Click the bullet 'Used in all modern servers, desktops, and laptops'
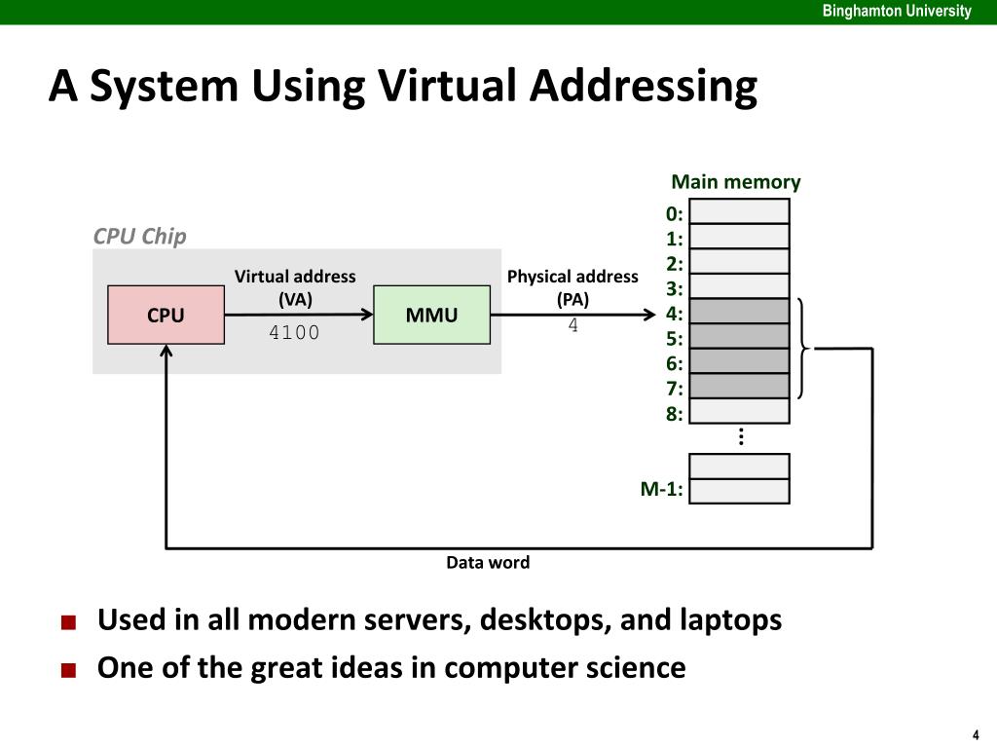The image size is (997, 748). [x=439, y=619]
